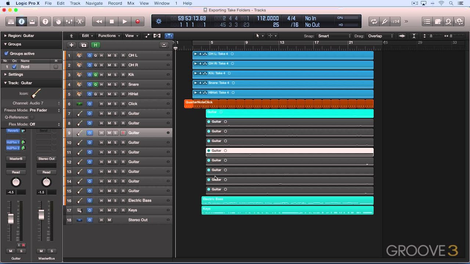Open the File menu
The image size is (470, 264).
(48, 3)
